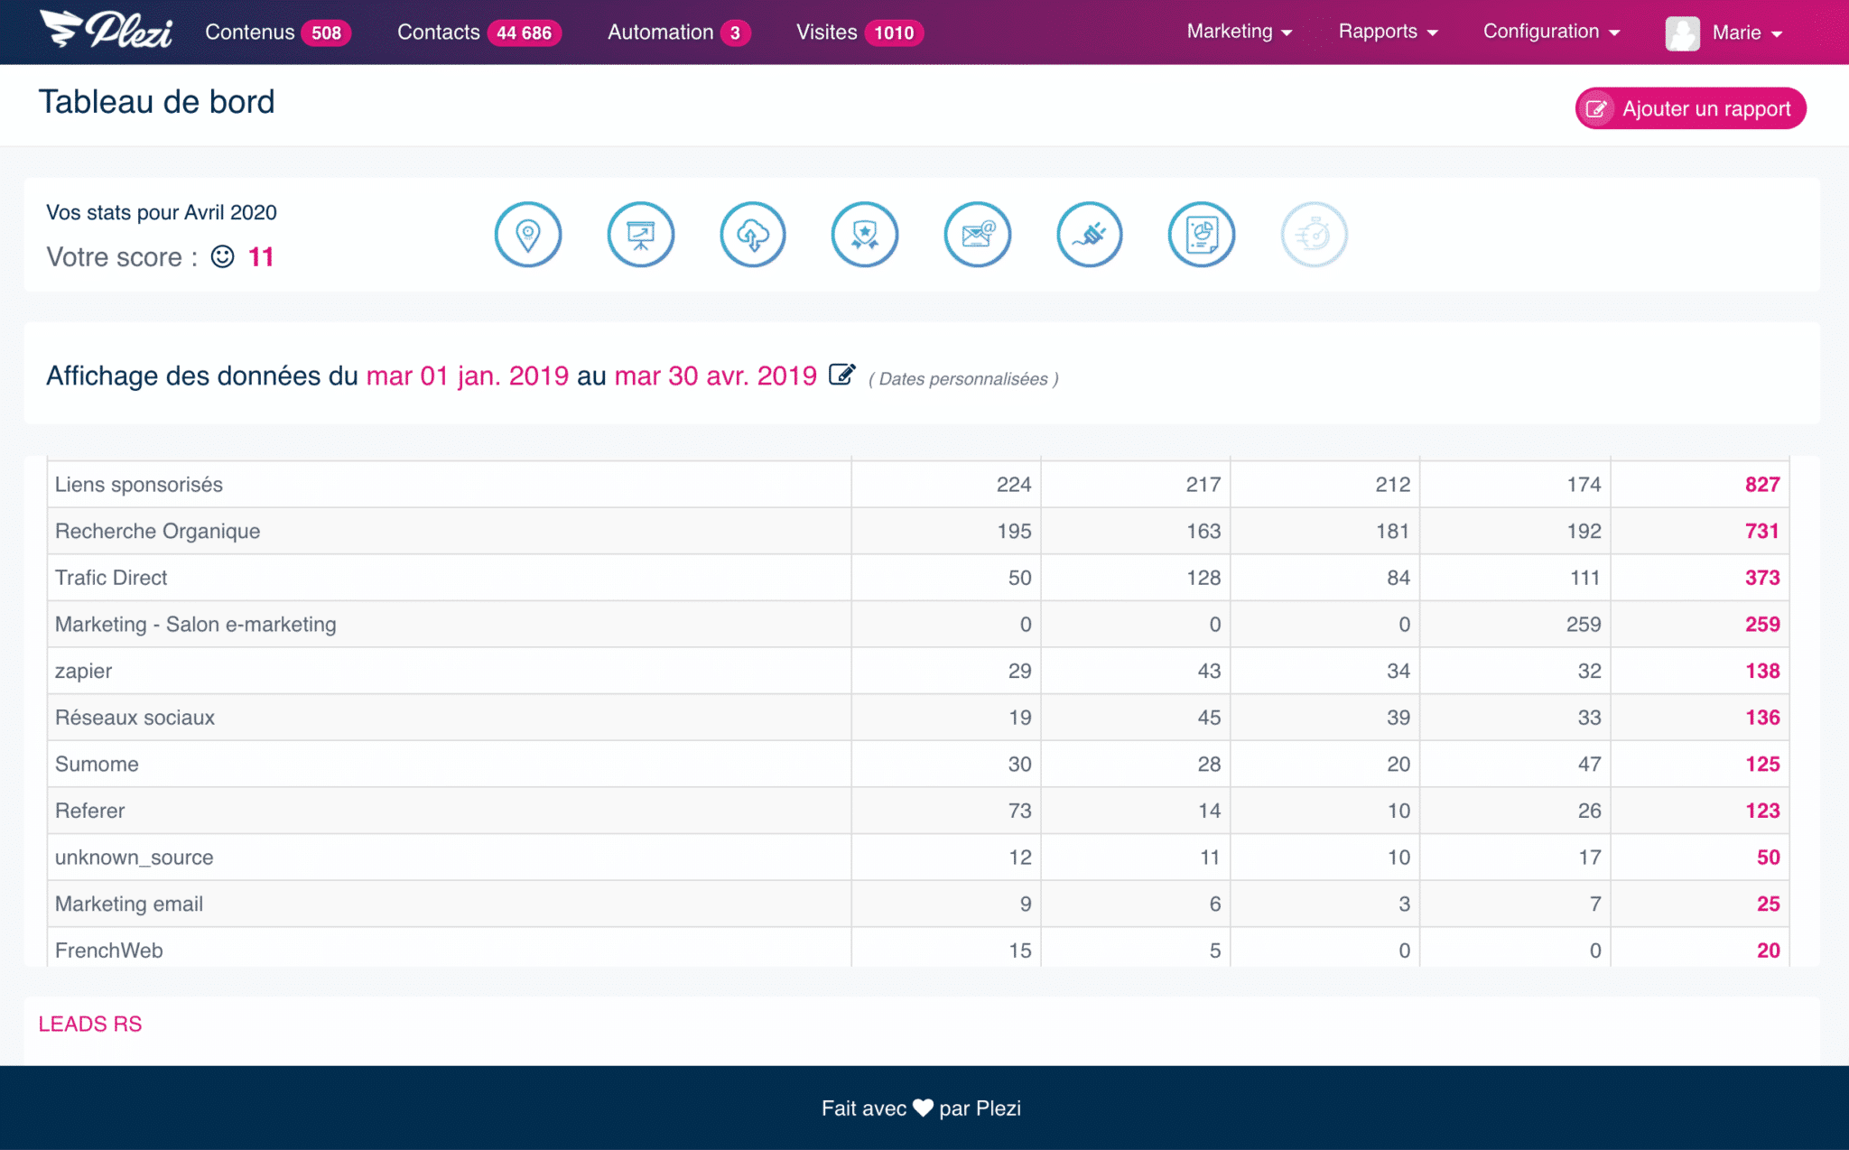Click total 125 in Sumome row
1849x1150 pixels.
point(1762,765)
